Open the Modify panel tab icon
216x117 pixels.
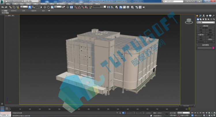click(200, 16)
